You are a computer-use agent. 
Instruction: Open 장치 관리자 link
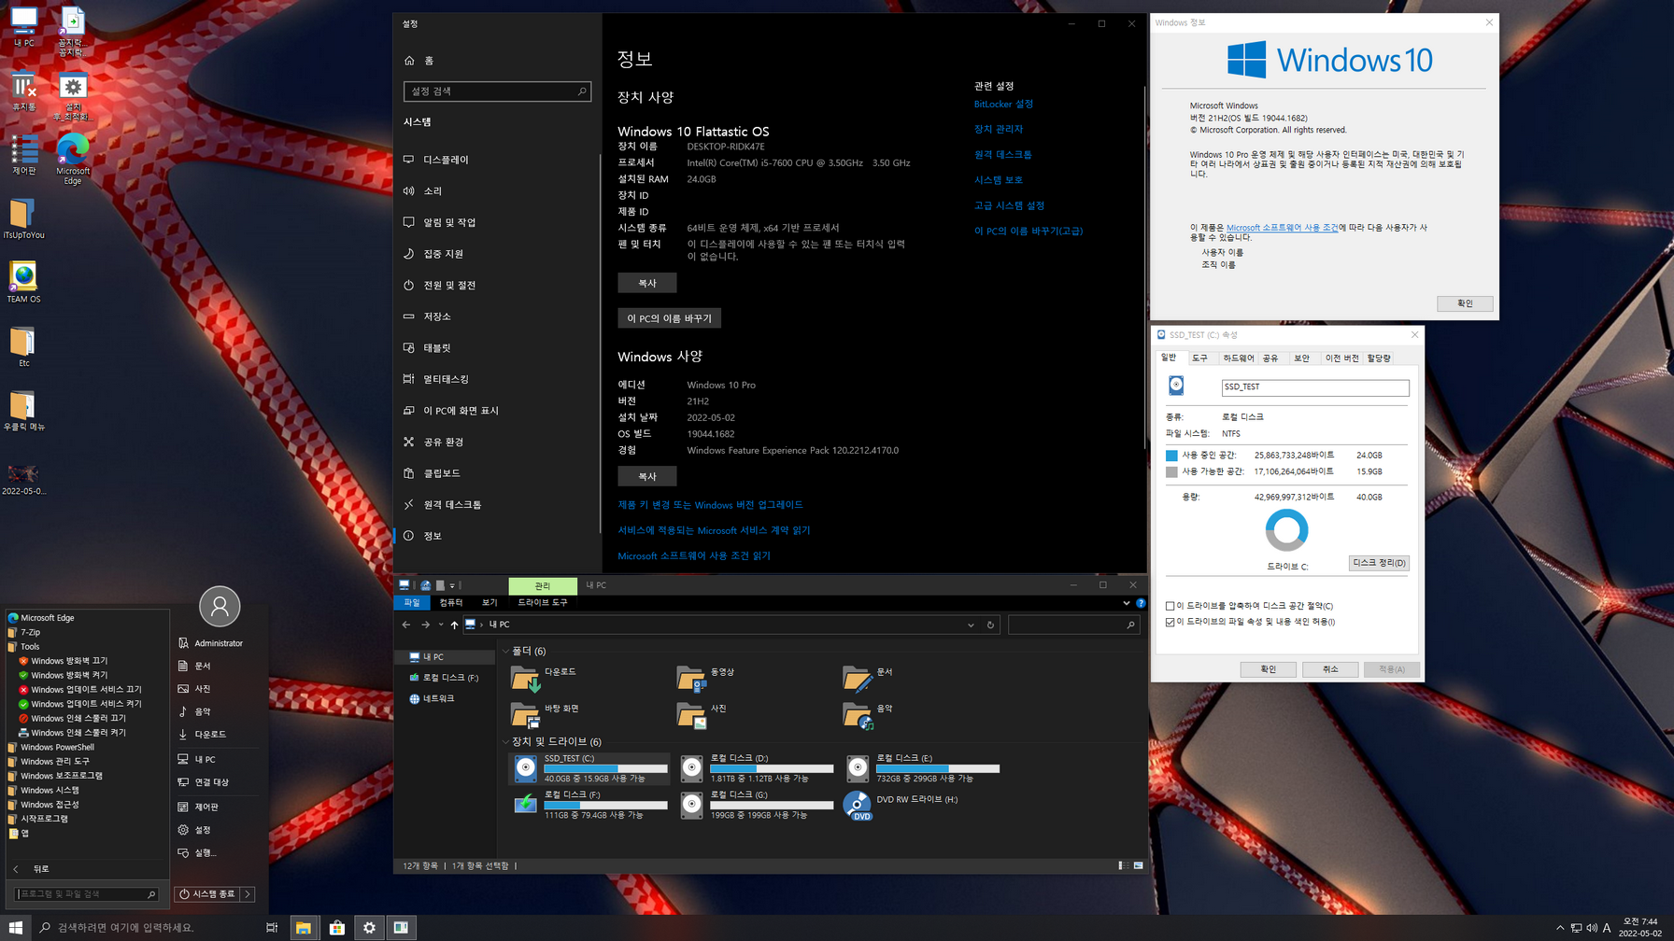click(999, 129)
